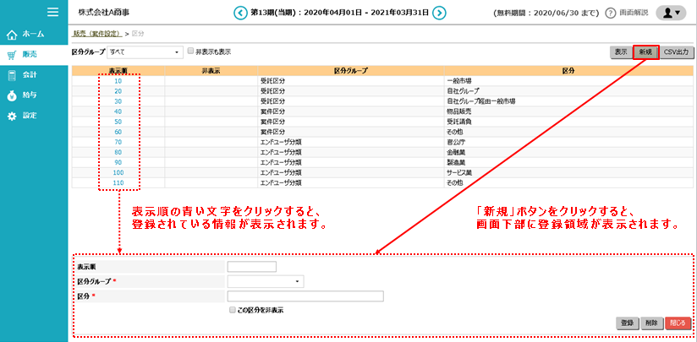Screen dimensions: 697x342
Task: Click the 表示順 input field
Action: (x=251, y=267)
